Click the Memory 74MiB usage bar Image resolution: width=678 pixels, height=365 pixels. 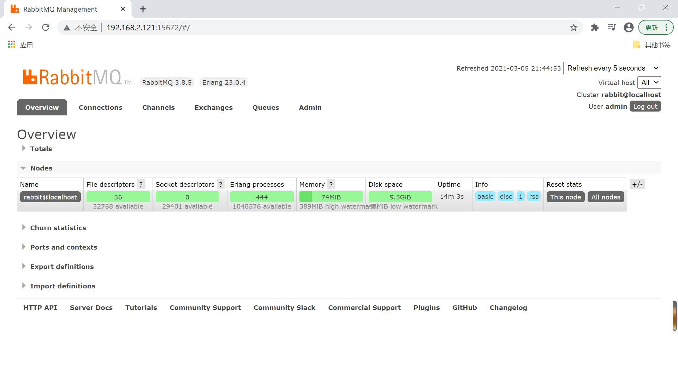click(331, 197)
